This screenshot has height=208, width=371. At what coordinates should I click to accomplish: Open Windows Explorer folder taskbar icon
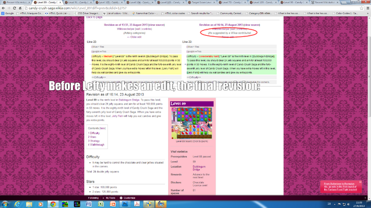click(29, 204)
